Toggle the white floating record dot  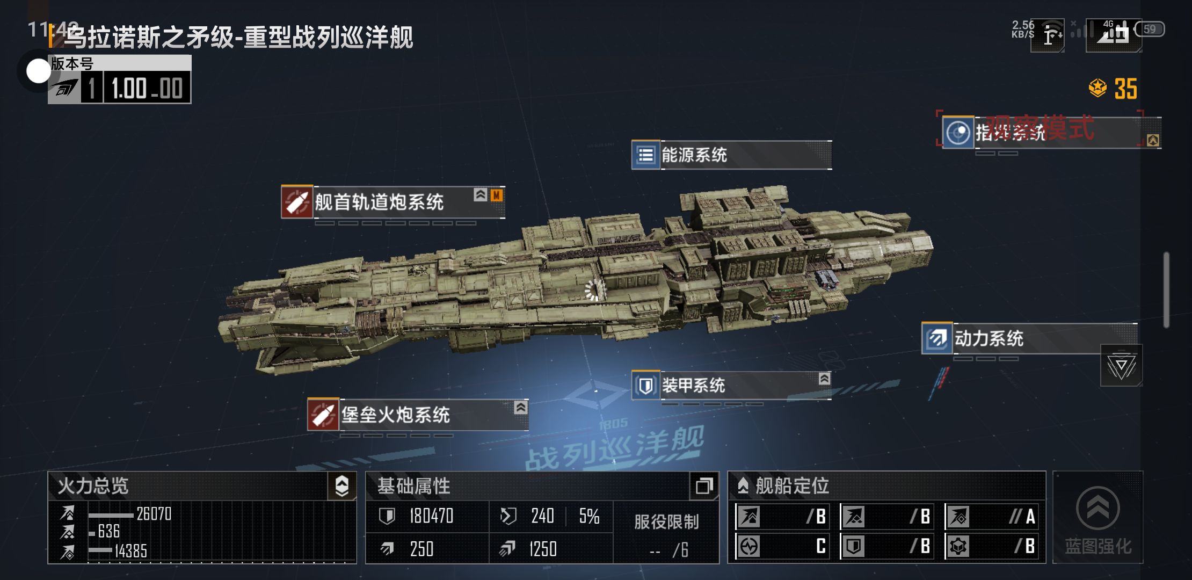point(38,71)
